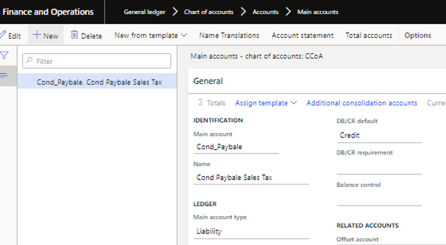Viewport: 446px width, 245px height.
Task: Click the Delete trash can icon
Action: pyautogui.click(x=75, y=35)
